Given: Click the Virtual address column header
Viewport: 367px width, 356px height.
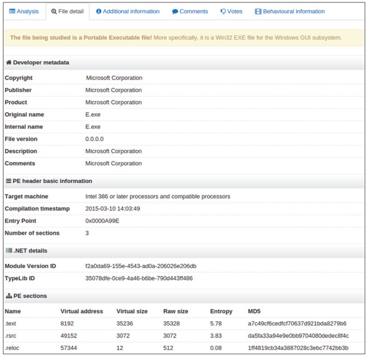Looking at the screenshot, I should point(82,311).
